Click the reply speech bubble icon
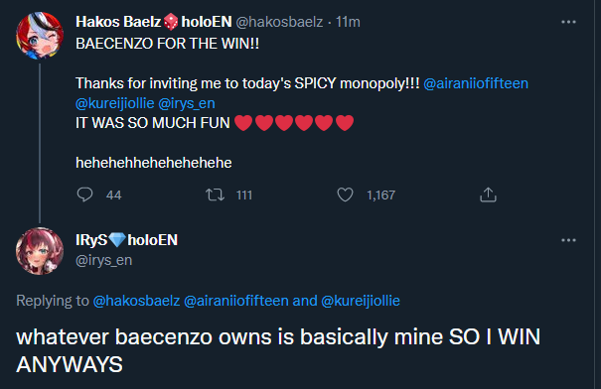Screen dimensions: 601x389 [x=84, y=194]
